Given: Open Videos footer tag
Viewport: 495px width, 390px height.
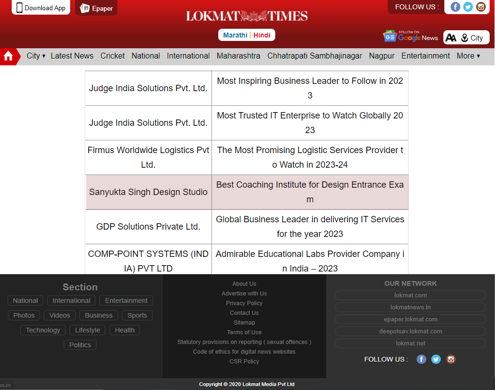Looking at the screenshot, I should click(59, 315).
